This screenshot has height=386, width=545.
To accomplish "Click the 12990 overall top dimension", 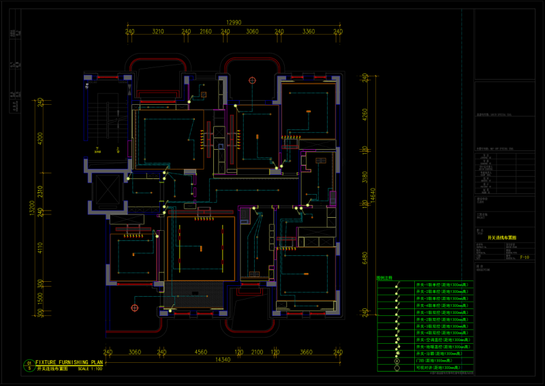I will click(234, 22).
